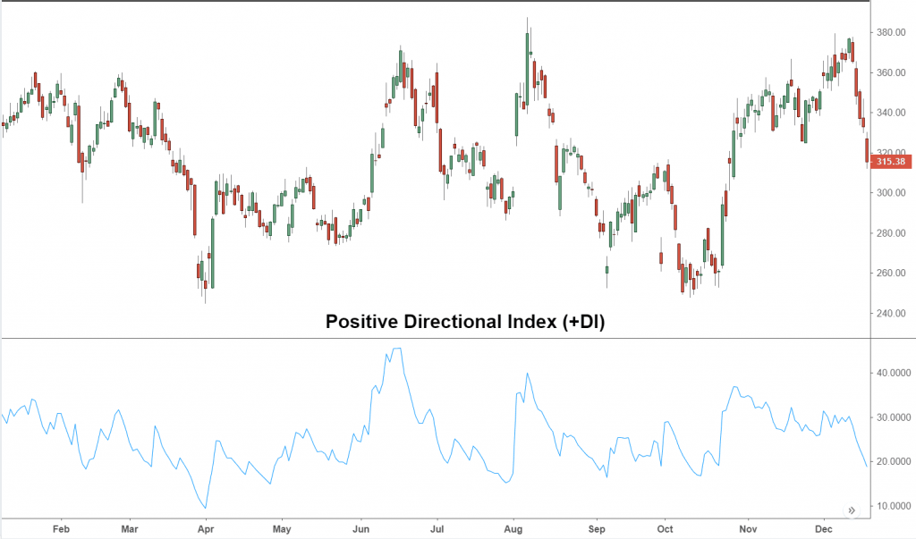Click the Sep label on time axis
This screenshot has width=916, height=539.
(597, 529)
